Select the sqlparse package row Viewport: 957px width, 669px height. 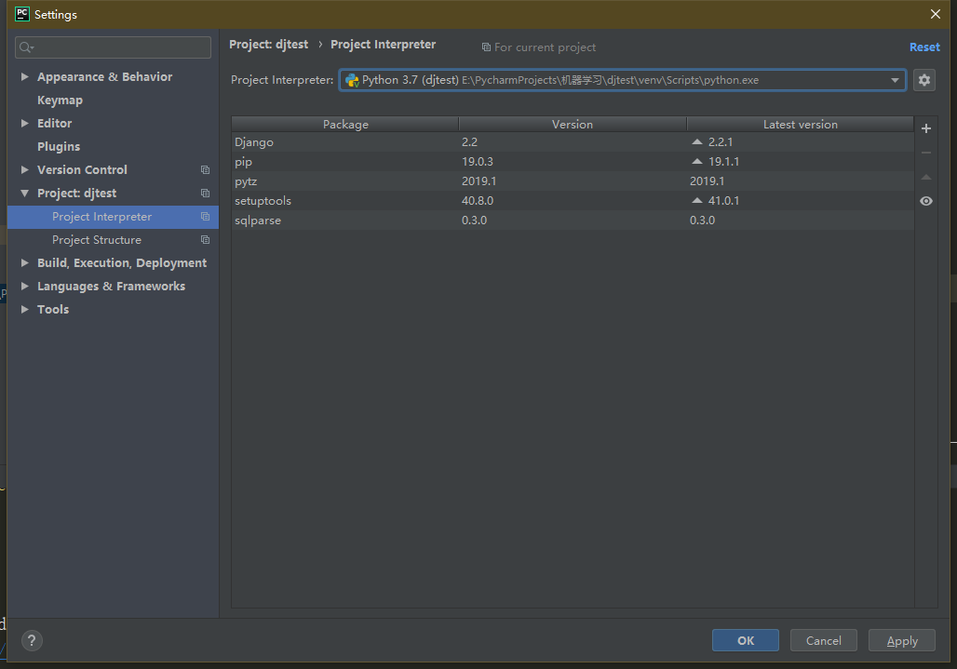[573, 221]
